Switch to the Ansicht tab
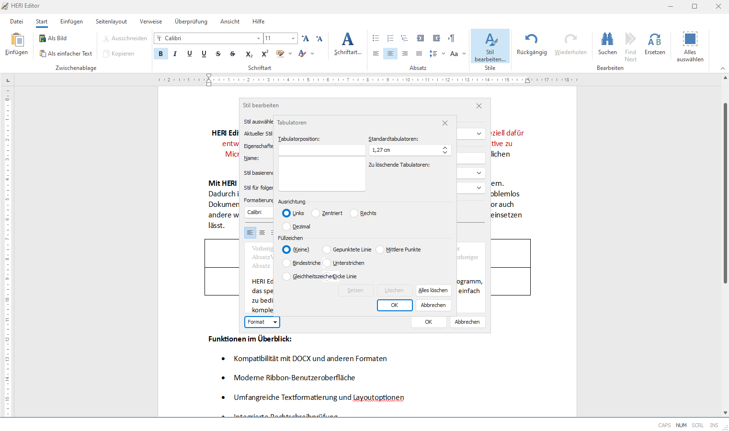 (230, 22)
